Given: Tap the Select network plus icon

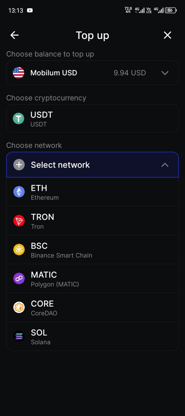Looking at the screenshot, I should point(19,165).
